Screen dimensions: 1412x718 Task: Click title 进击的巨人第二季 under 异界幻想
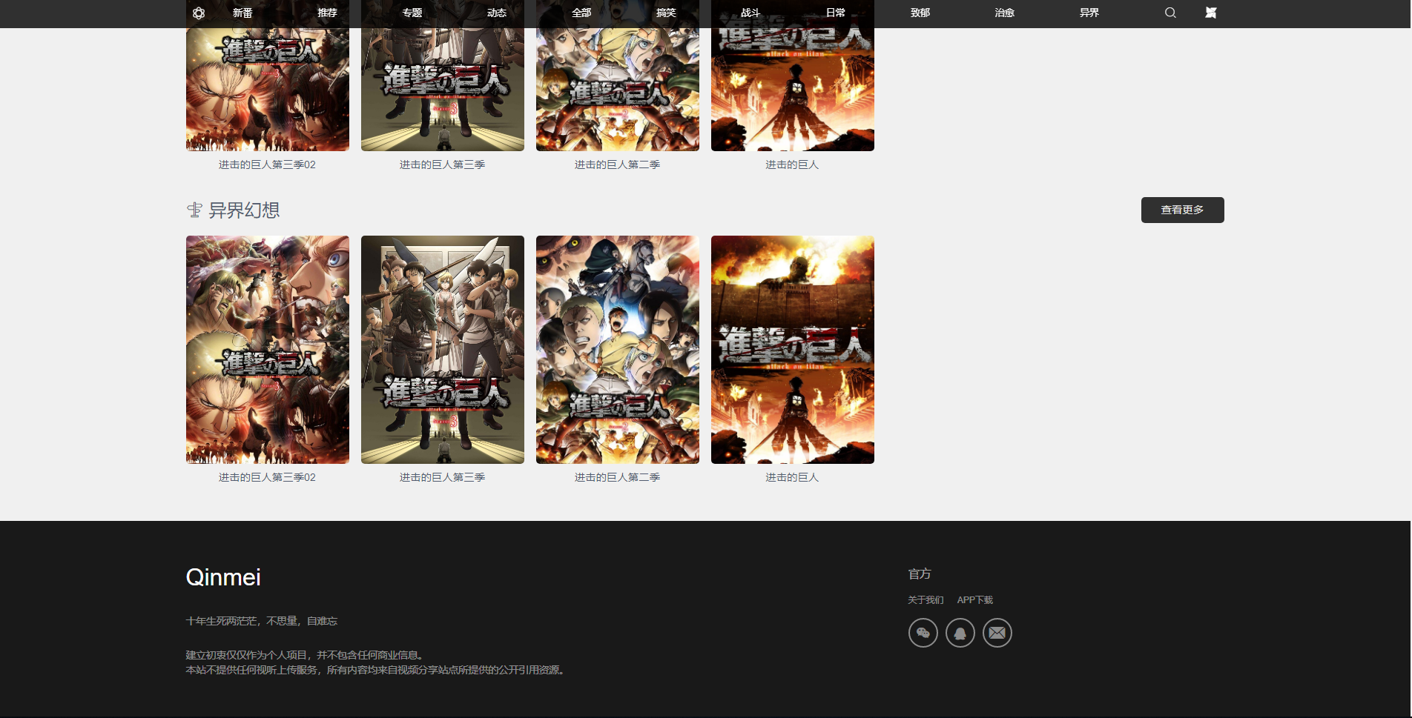pos(618,477)
